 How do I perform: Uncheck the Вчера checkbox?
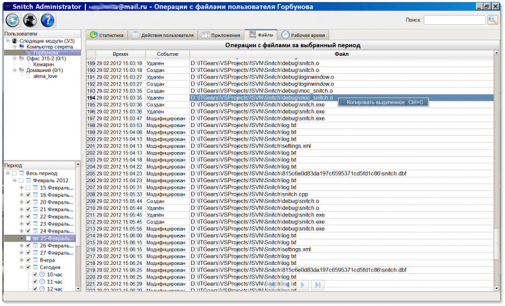pyautogui.click(x=28, y=260)
